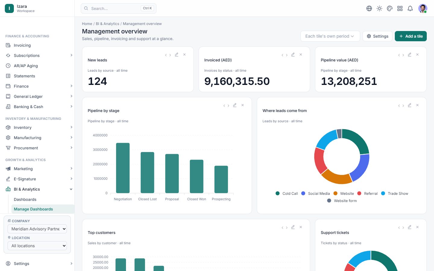Expand Procurement sidebar chevron
Viewport: 434px width, 271px height.
(x=71, y=148)
